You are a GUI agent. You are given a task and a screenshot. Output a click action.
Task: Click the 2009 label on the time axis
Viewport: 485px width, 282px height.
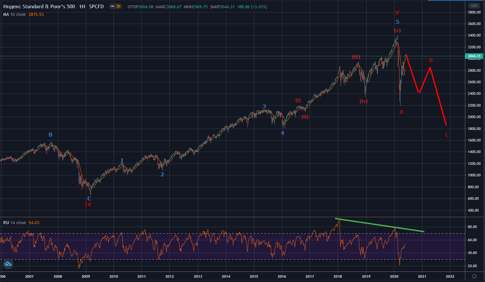pyautogui.click(x=86, y=276)
